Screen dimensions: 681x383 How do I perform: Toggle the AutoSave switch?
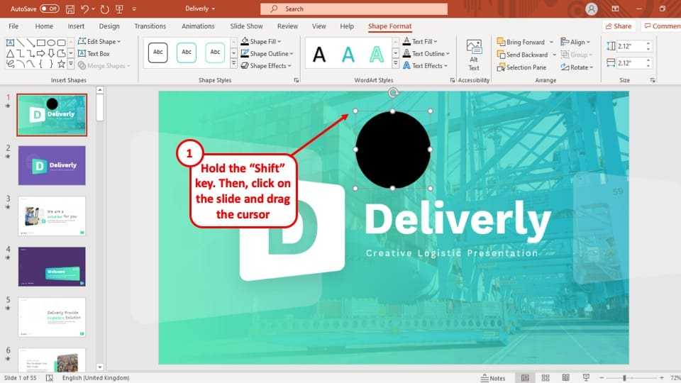pyautogui.click(x=49, y=9)
